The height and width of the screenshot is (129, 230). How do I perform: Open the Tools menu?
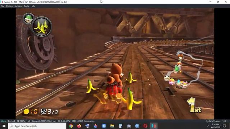click(26, 6)
